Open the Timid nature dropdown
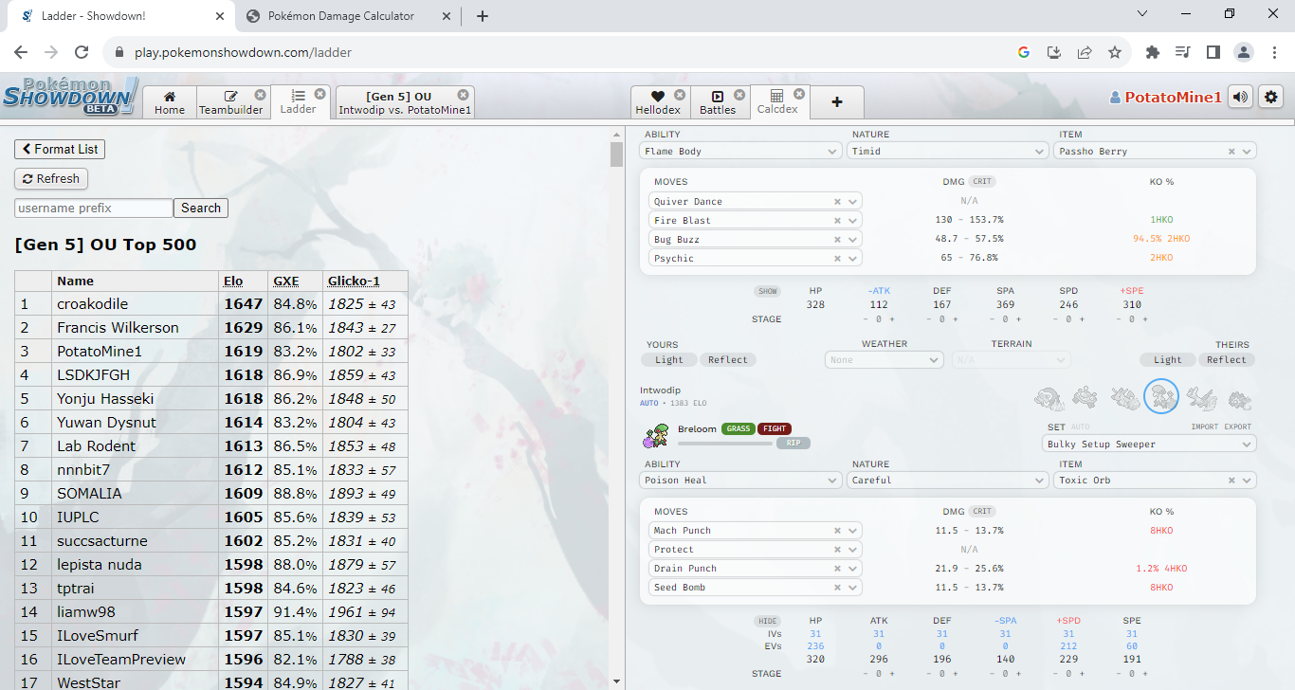 click(x=948, y=151)
